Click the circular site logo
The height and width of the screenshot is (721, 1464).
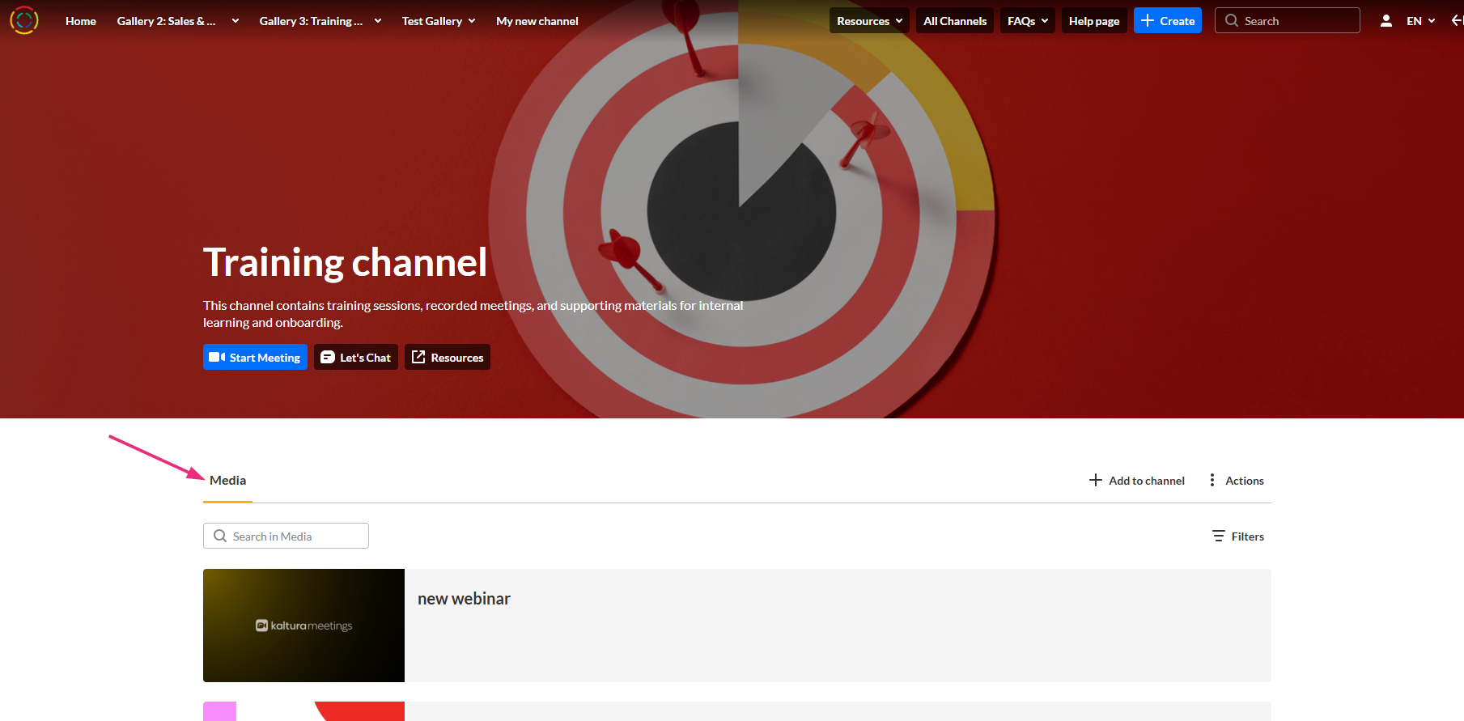coord(24,20)
